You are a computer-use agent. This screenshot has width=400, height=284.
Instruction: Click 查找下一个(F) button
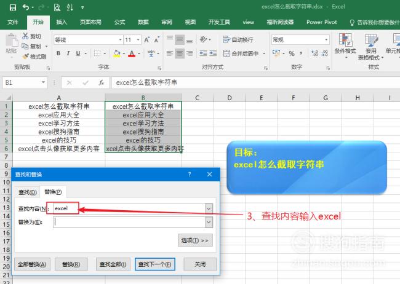tap(155, 264)
